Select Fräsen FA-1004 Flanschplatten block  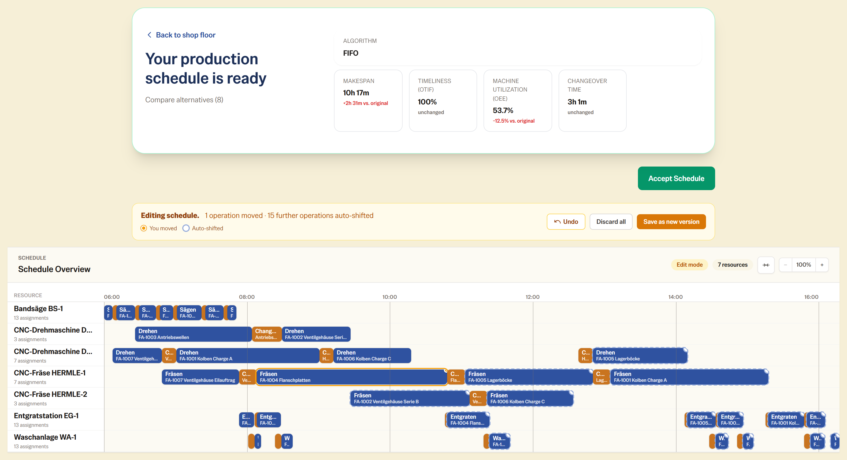pyautogui.click(x=351, y=377)
